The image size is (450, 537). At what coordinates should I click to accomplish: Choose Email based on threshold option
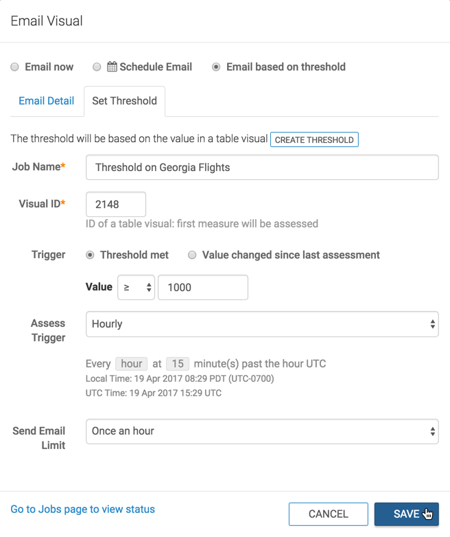216,67
